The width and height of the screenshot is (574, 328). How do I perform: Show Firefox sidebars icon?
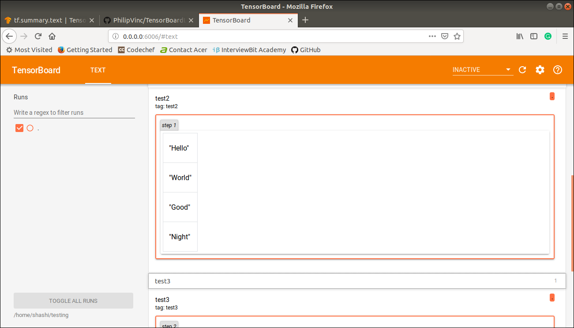[534, 36]
